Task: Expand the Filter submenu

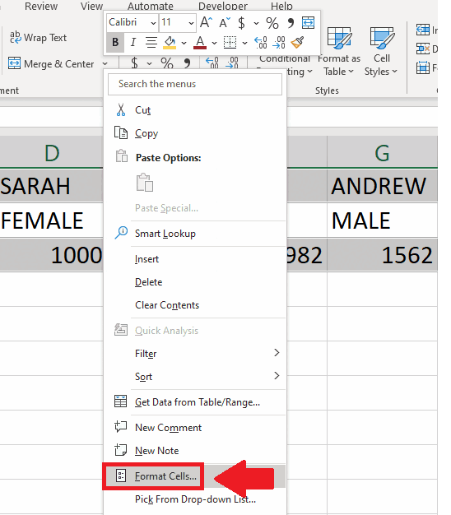Action: tap(195, 354)
